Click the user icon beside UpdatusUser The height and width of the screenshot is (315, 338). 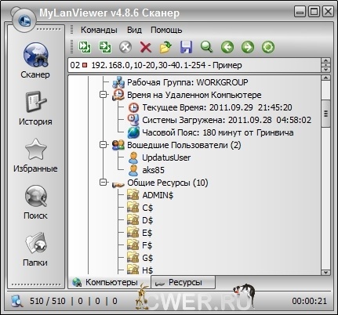(133, 157)
